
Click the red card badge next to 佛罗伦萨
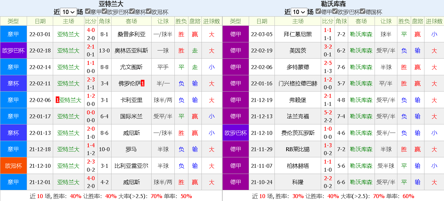coord(142,83)
